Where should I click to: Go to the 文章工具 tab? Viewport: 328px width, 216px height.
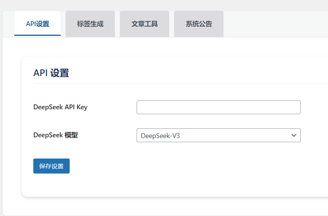145,24
